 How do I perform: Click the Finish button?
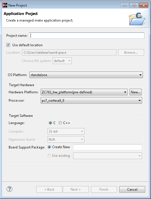[x=104, y=190]
